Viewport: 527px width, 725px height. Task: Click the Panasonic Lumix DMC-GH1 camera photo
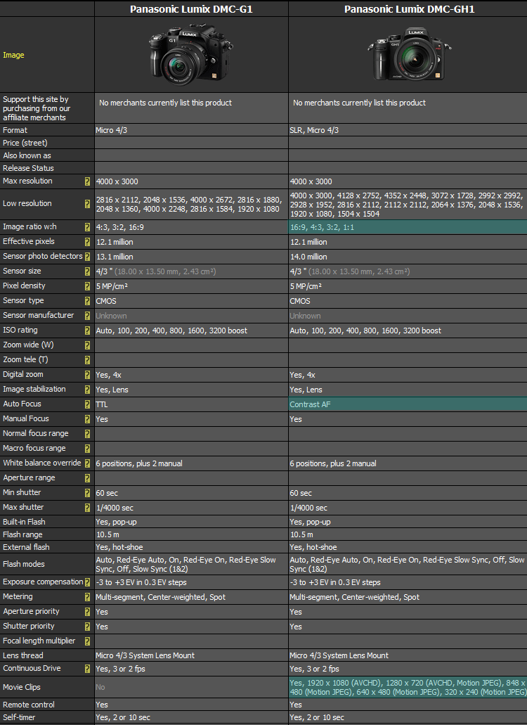click(409, 53)
